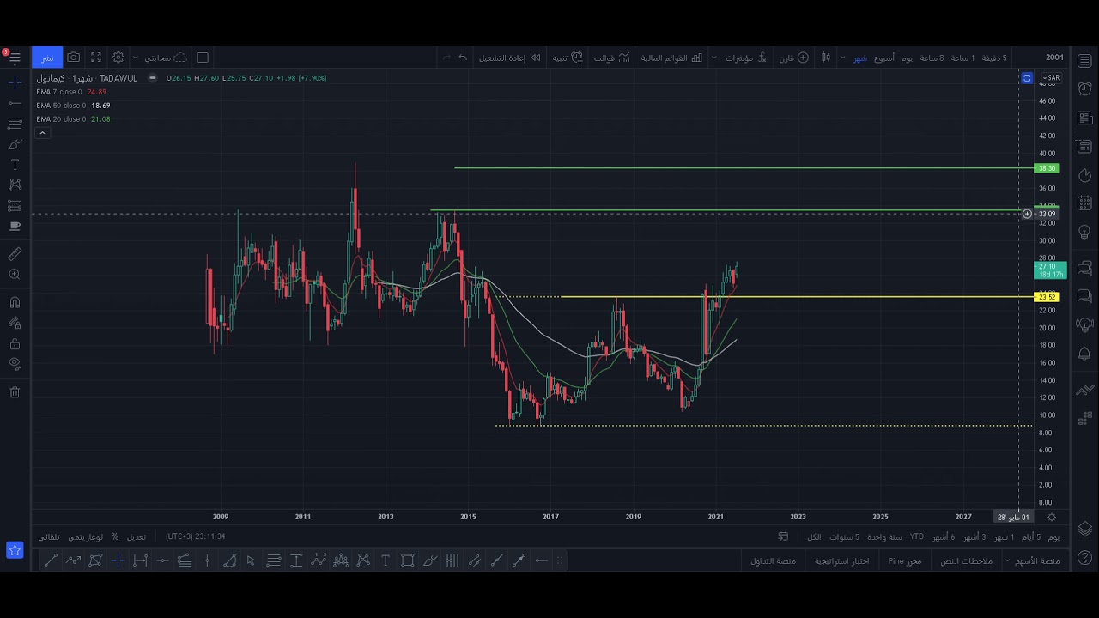Collapse the indicator legend chevron
This screenshot has width=1099, height=618.
[x=41, y=133]
